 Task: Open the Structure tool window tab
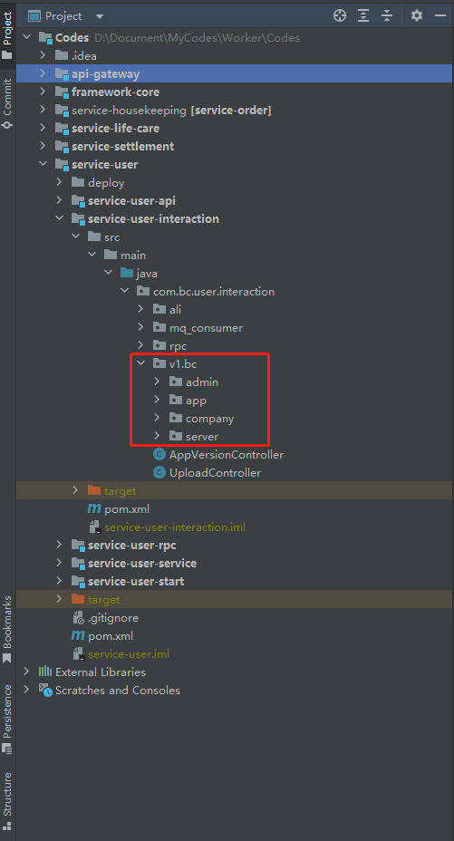tap(7, 801)
